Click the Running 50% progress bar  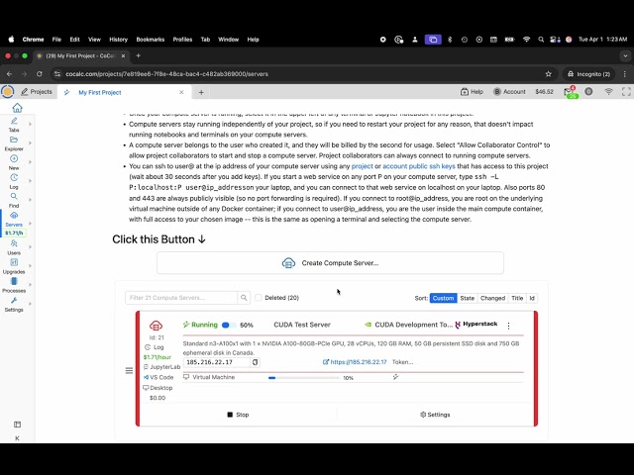click(229, 326)
